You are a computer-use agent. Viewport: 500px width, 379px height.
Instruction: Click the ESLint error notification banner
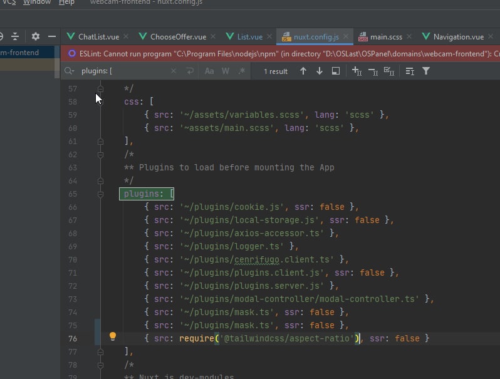tap(280, 53)
